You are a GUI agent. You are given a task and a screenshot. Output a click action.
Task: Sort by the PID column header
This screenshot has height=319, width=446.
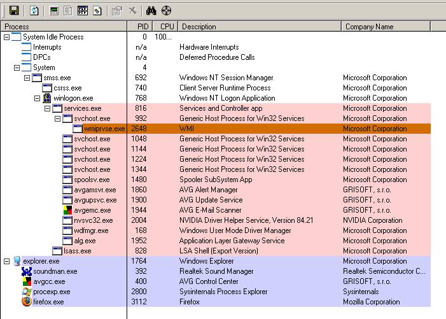[140, 27]
